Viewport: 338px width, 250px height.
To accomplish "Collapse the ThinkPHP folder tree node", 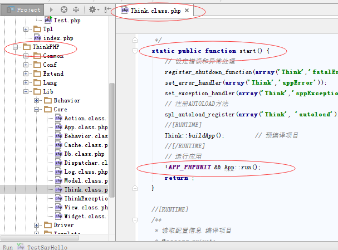I will click(16, 47).
